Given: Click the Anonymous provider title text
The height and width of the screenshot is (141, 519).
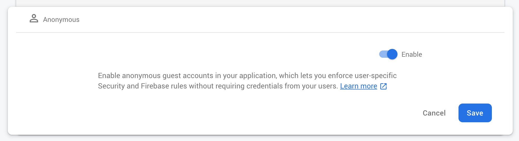Looking at the screenshot, I should click(x=61, y=20).
